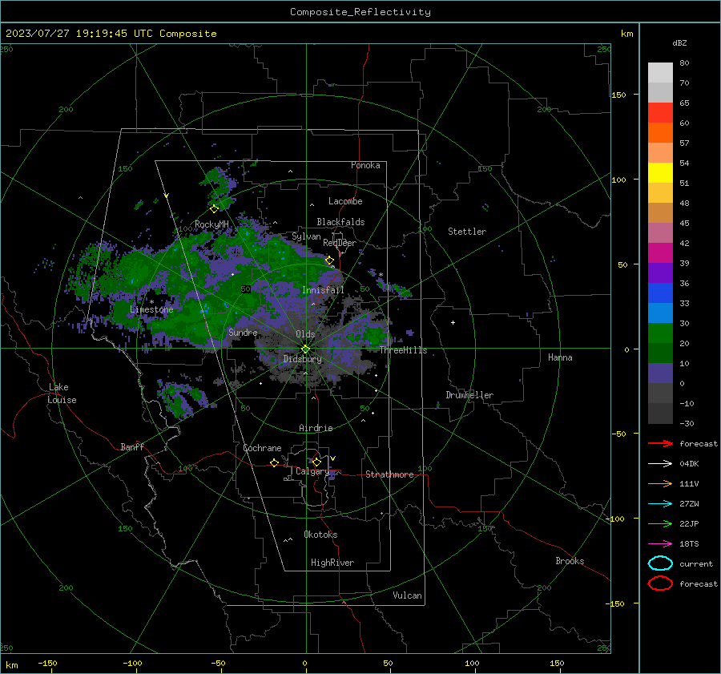Select the blue 33–36 dBZ color band
The image size is (721, 674).
pyautogui.click(x=660, y=293)
